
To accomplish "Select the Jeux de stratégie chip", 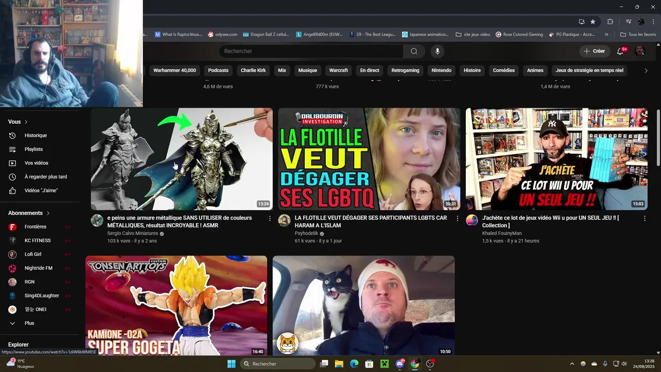I will 590,70.
